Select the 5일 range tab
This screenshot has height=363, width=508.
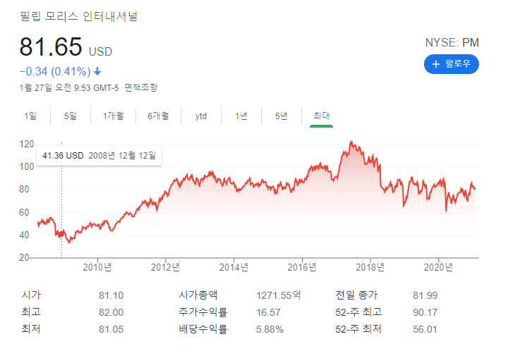[x=71, y=116]
